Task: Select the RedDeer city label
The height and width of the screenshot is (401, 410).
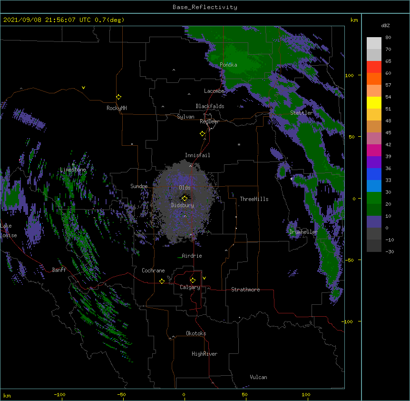Action: pyautogui.click(x=209, y=121)
